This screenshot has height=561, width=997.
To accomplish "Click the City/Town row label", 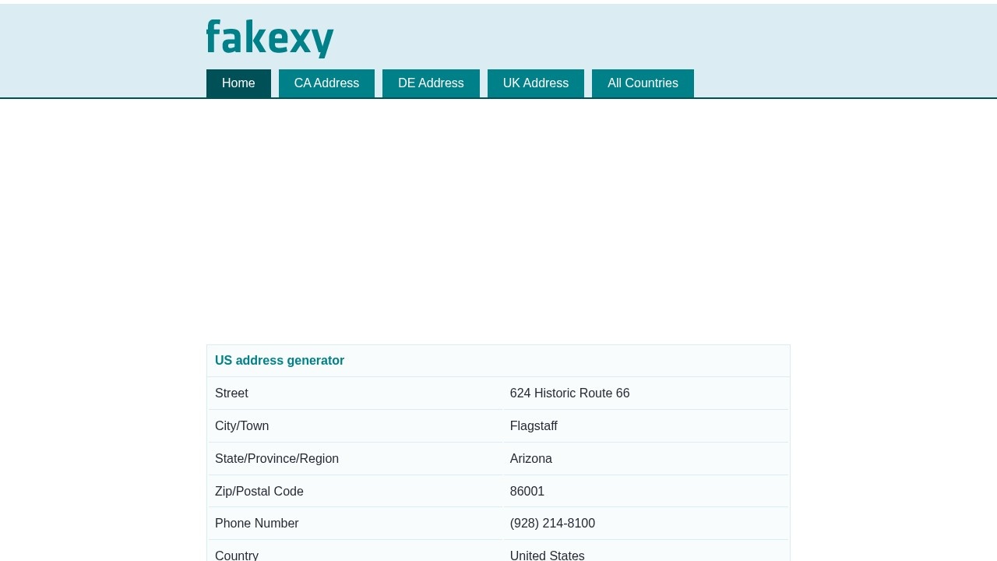I will point(241,426).
